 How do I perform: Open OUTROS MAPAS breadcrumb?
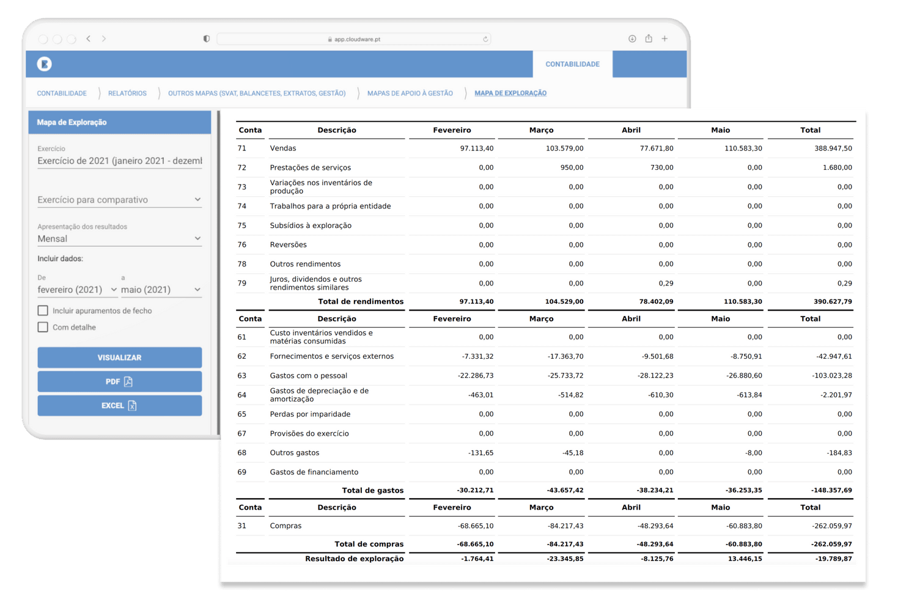(257, 94)
